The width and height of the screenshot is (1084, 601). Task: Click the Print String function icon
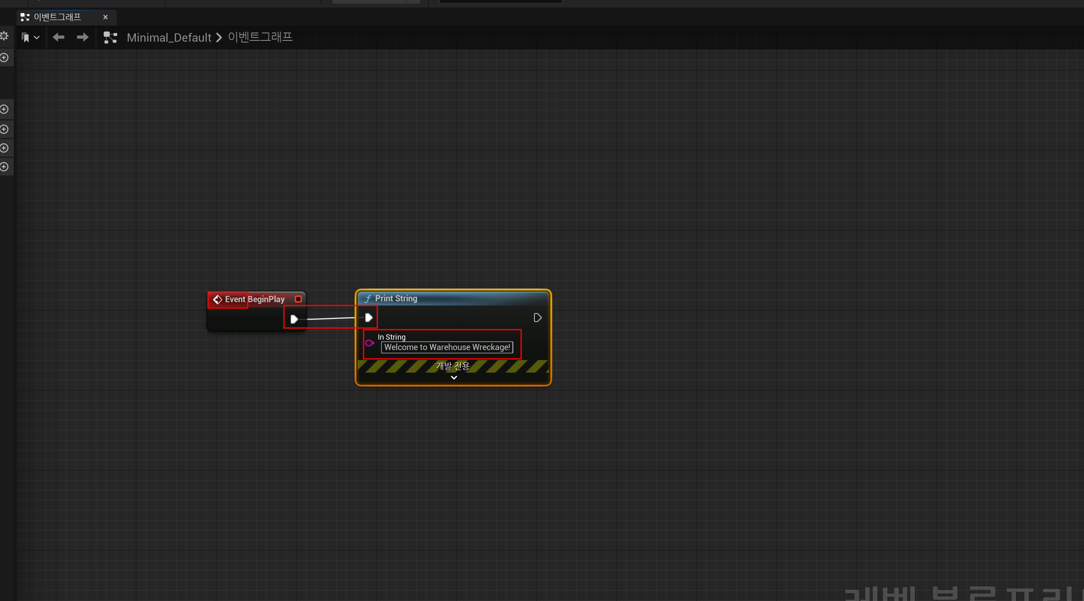click(x=367, y=298)
